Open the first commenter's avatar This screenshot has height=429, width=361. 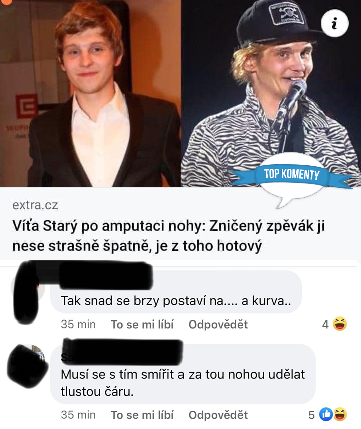click(27, 290)
